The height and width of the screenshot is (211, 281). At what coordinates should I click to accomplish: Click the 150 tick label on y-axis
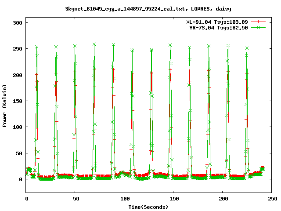pos(17,101)
